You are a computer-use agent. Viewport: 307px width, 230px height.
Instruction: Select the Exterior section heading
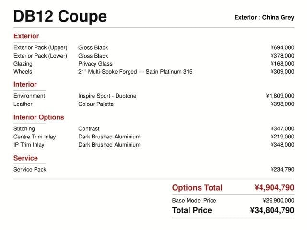(26, 36)
